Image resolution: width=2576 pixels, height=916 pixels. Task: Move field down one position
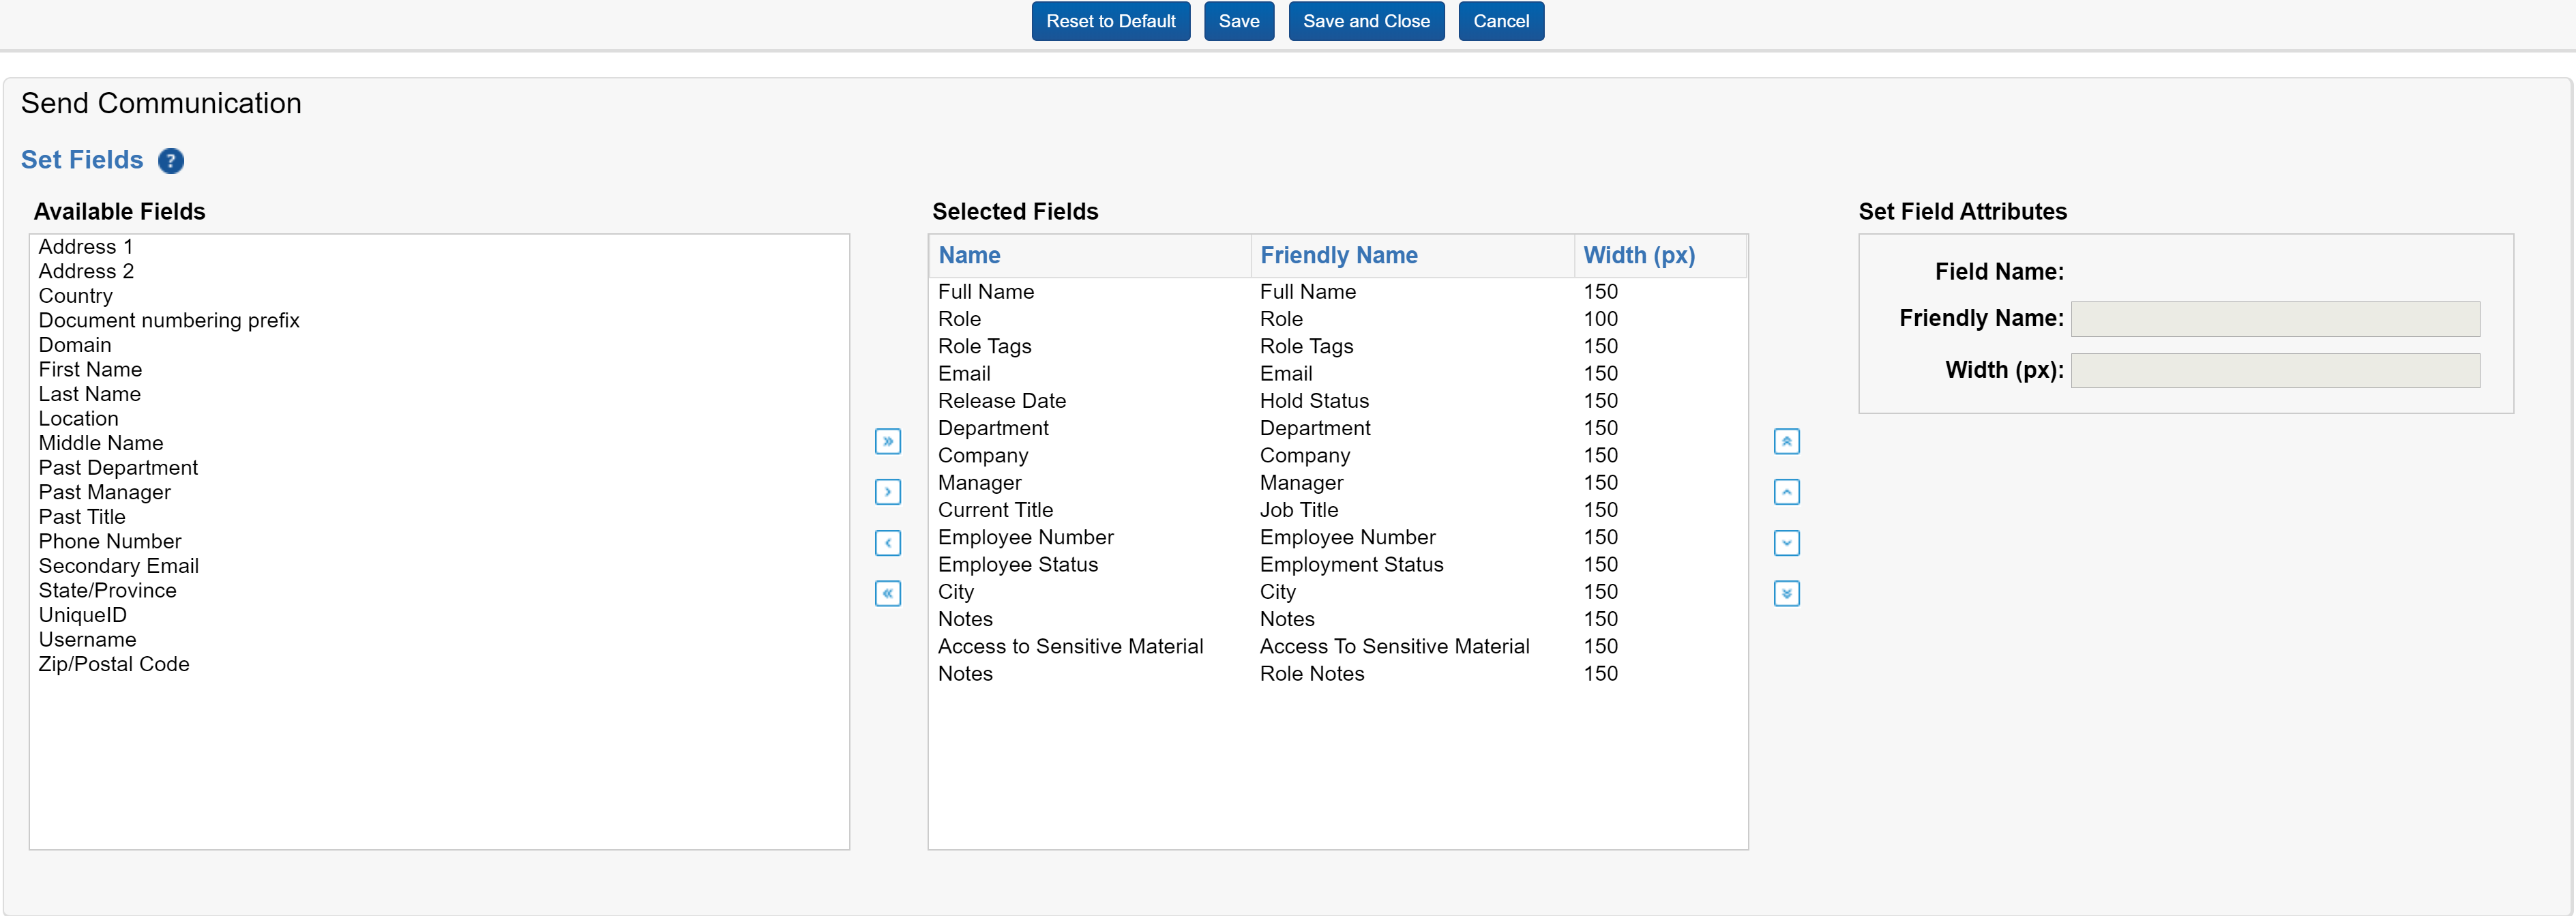coord(1786,543)
